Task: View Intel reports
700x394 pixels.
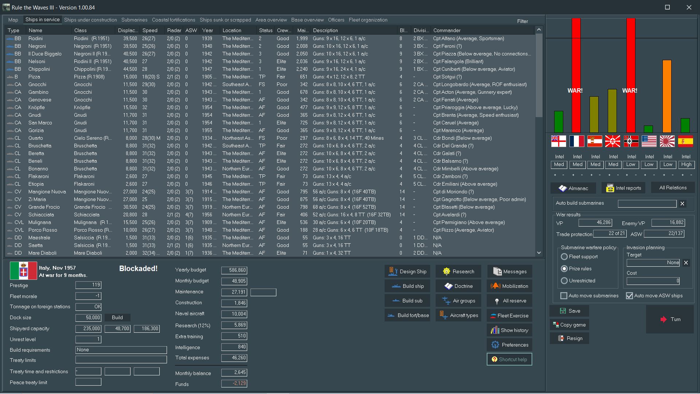Action: 623,188
